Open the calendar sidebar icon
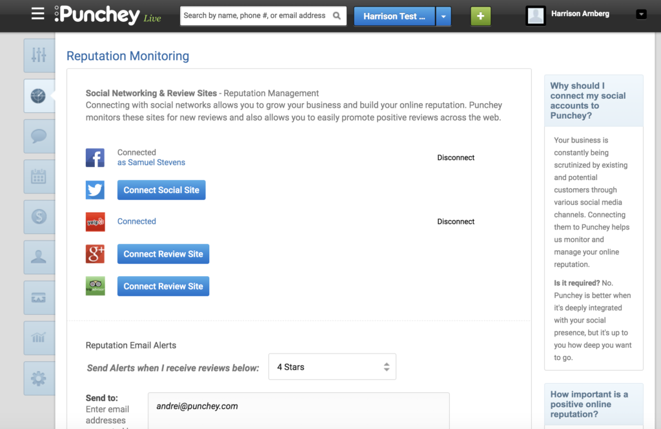 (39, 177)
